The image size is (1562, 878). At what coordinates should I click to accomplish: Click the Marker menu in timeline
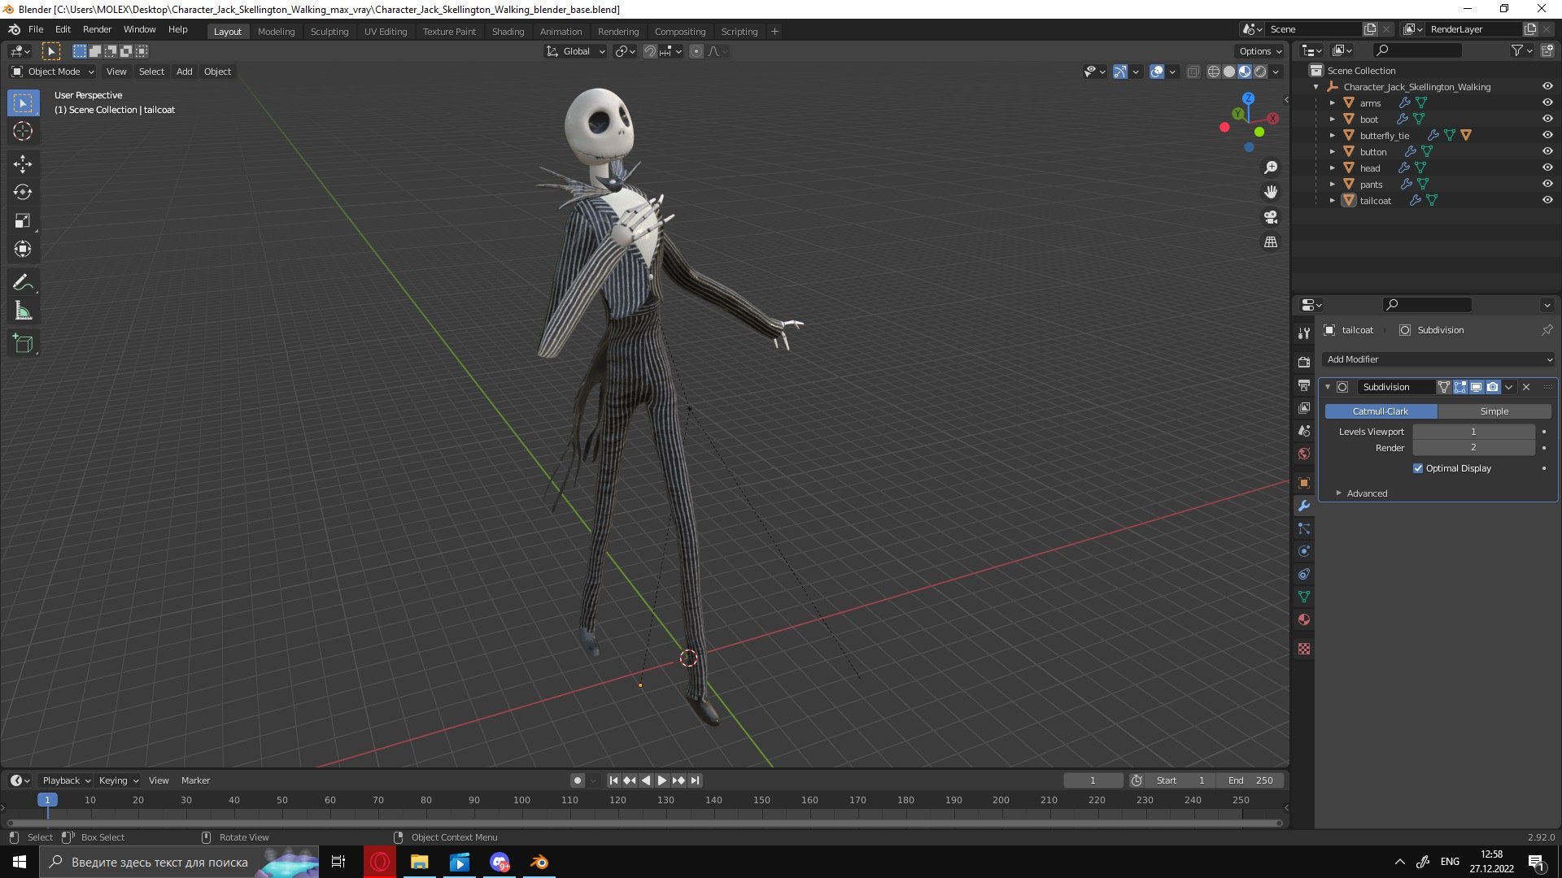pyautogui.click(x=195, y=780)
